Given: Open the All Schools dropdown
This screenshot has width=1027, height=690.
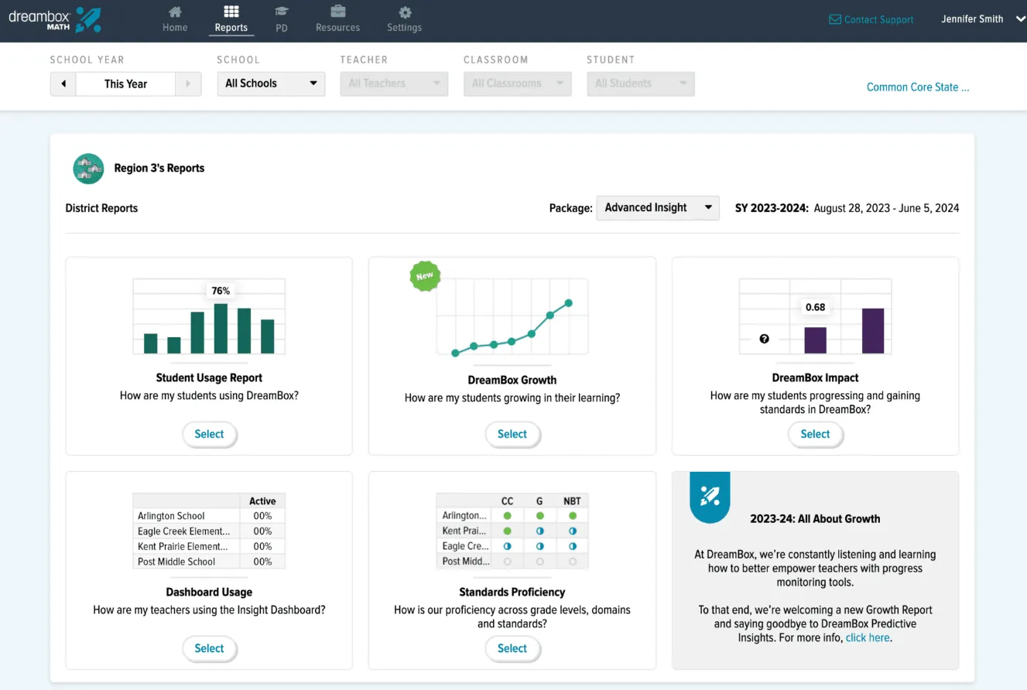Looking at the screenshot, I should (x=271, y=84).
